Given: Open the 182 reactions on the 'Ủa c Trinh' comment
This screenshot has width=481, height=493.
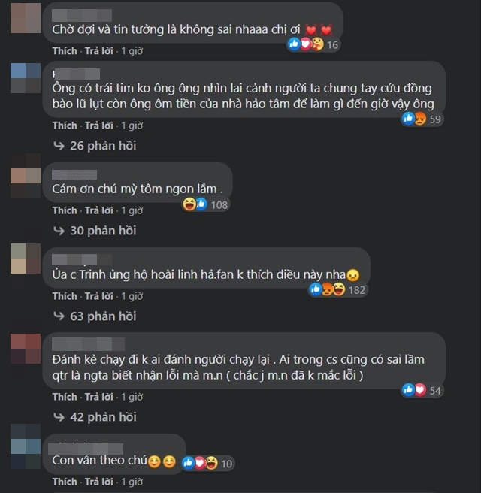Looking at the screenshot, I should click(x=337, y=289).
